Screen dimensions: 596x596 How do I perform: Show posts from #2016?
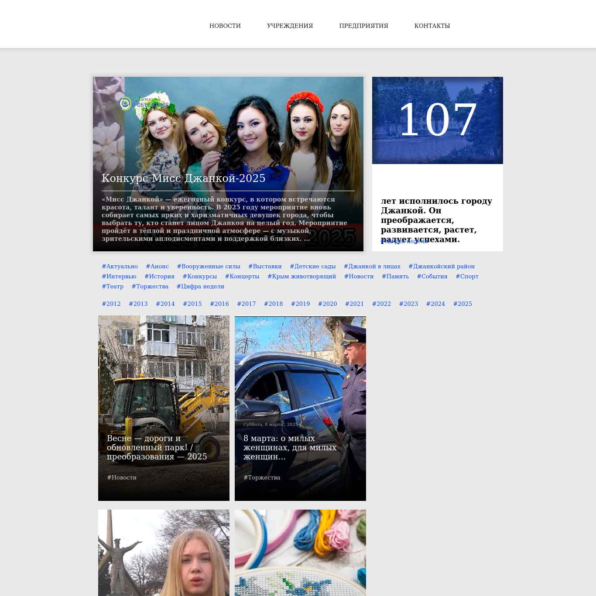pyautogui.click(x=219, y=304)
